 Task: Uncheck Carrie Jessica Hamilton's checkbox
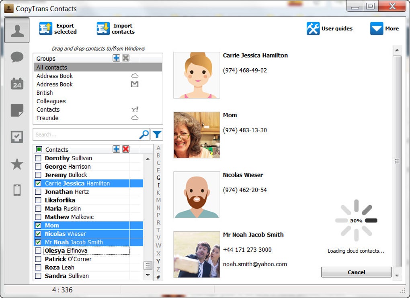pos(38,184)
